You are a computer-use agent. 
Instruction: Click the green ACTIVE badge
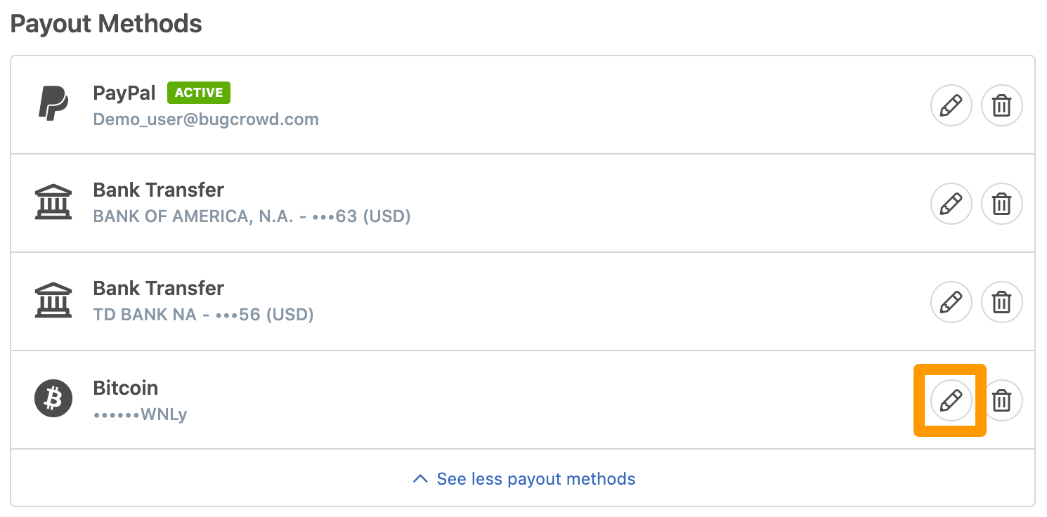(x=199, y=93)
